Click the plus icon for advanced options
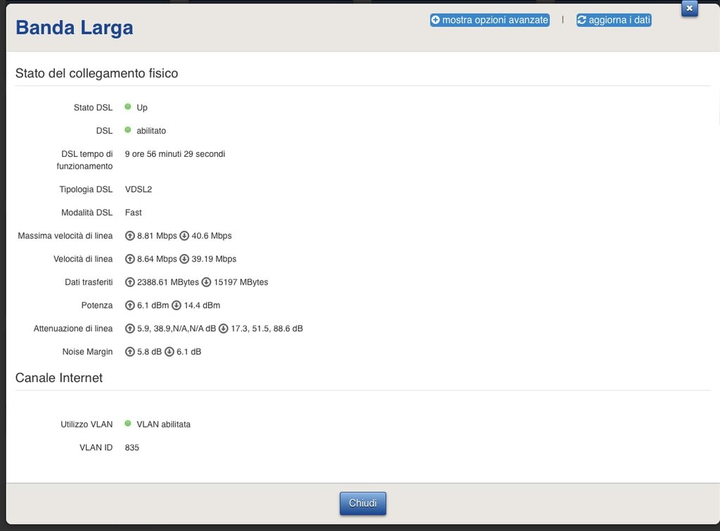 436,20
